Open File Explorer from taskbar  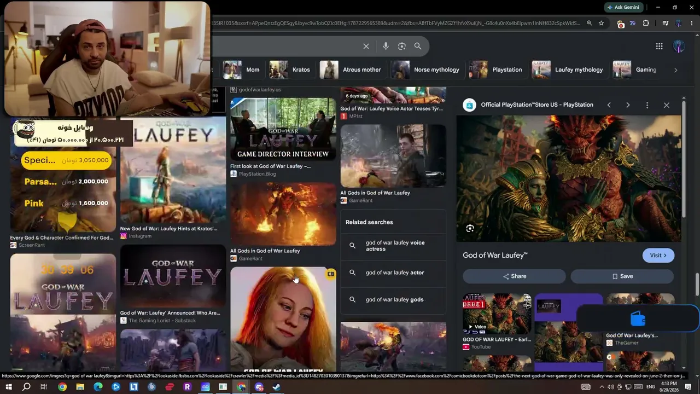click(x=80, y=387)
